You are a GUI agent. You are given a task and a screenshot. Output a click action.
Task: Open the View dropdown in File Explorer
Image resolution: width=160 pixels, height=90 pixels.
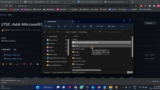point(112,26)
